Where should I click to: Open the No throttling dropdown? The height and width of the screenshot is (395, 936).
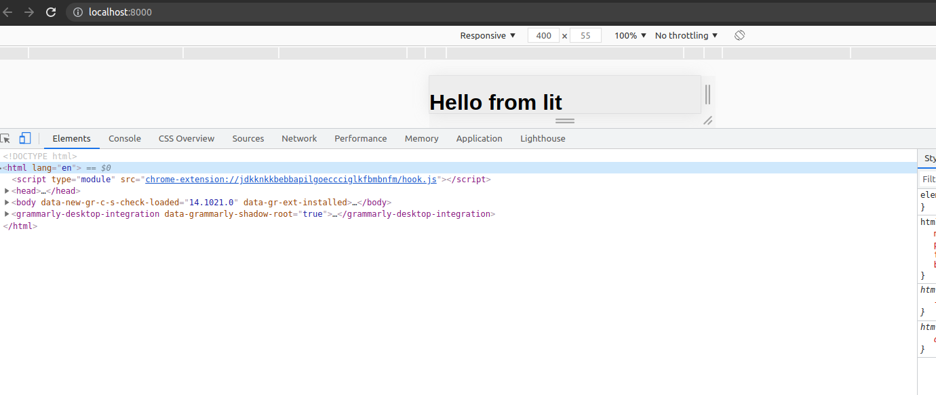point(686,35)
